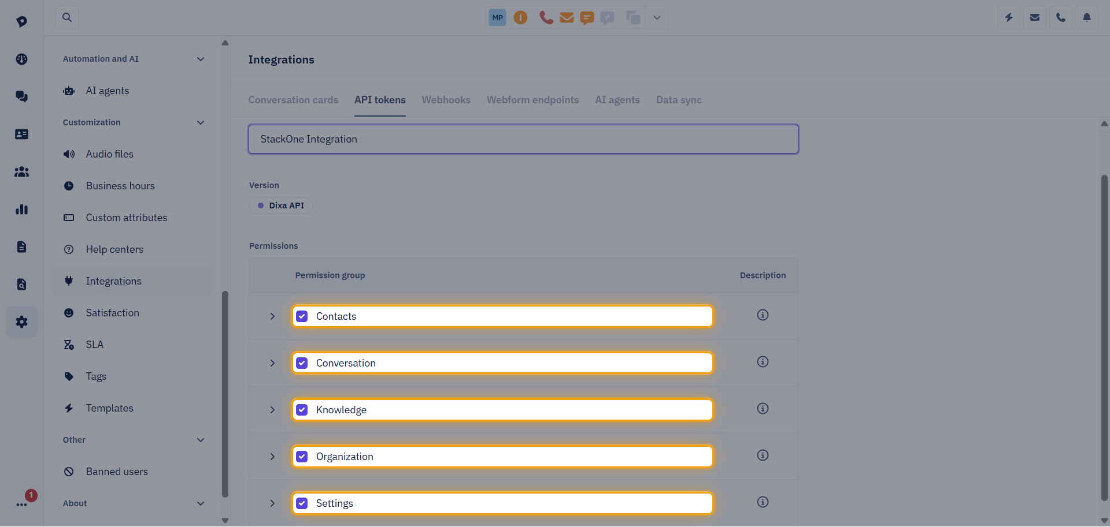Click the MP agent avatar

click(x=497, y=17)
